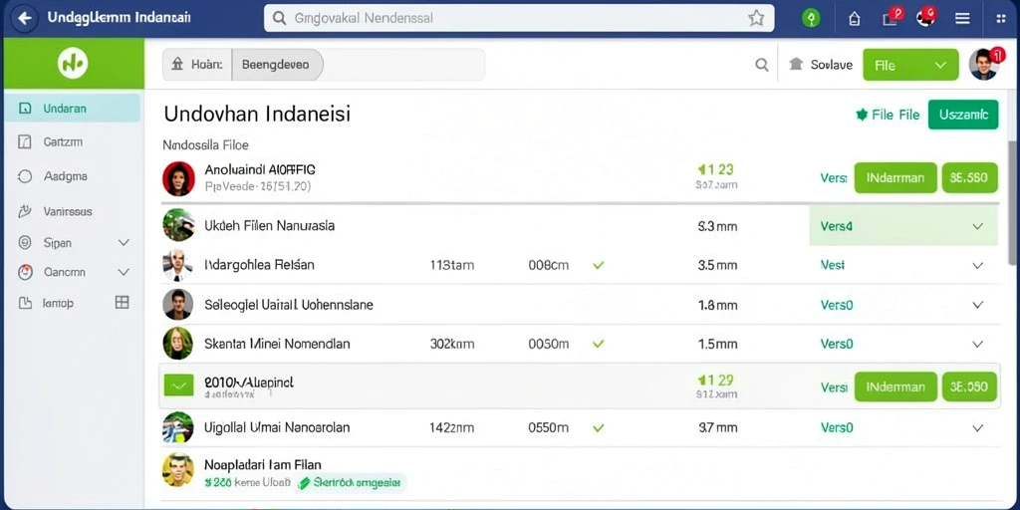Click the 5.3 mm value

(717, 226)
